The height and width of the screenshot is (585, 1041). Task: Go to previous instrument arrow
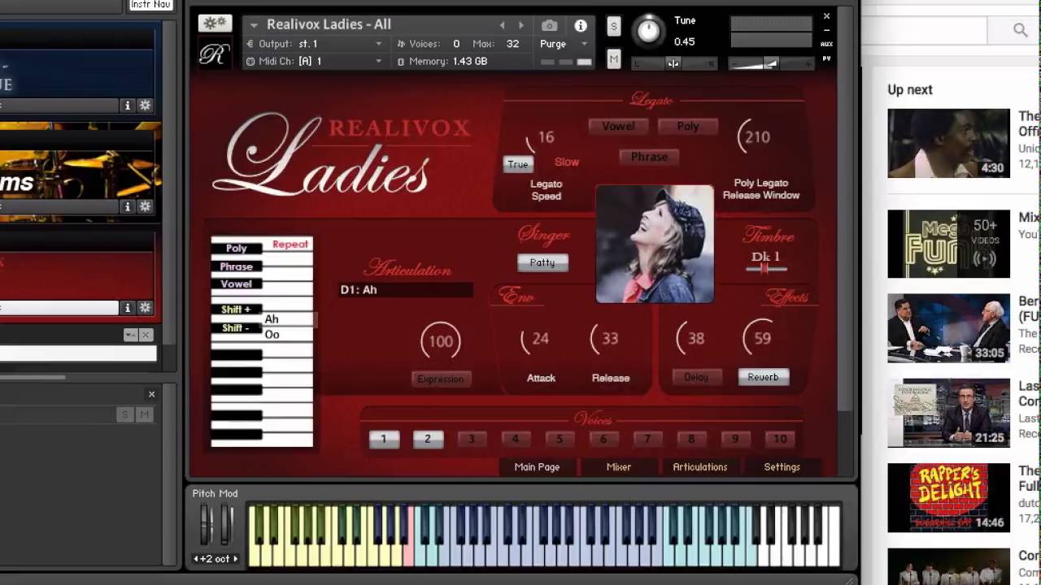502,25
